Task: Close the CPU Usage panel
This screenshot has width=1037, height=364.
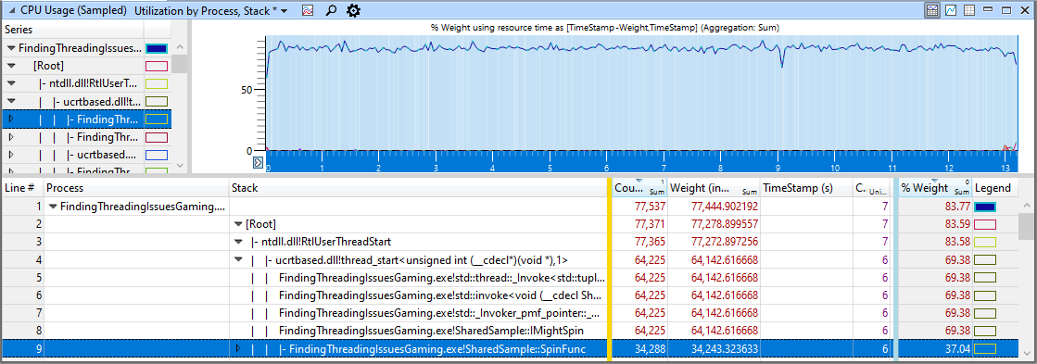Action: (x=1025, y=10)
